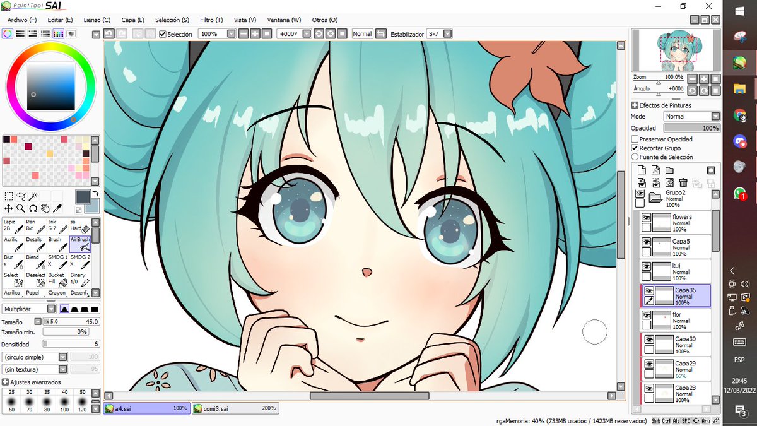
Task: Open the Ventana menu
Action: coord(284,20)
